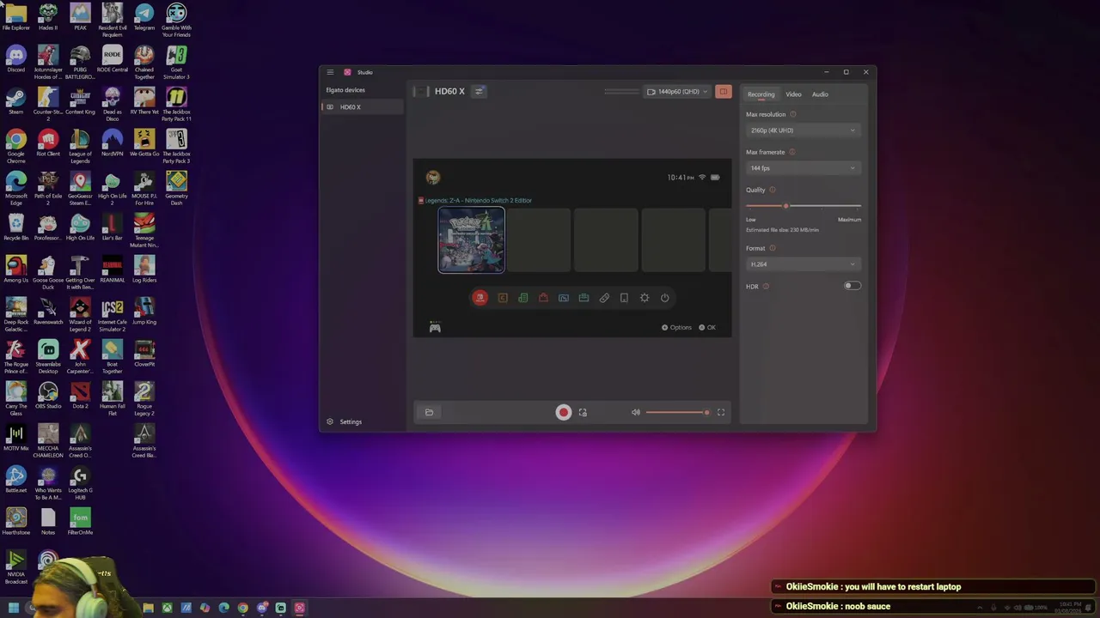Select the Geometry Dash desktop shortcut

click(176, 188)
